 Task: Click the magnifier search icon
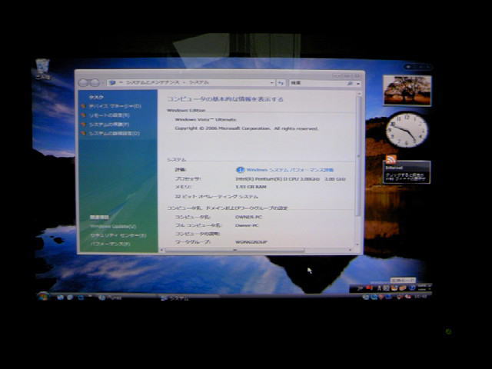tap(350, 83)
